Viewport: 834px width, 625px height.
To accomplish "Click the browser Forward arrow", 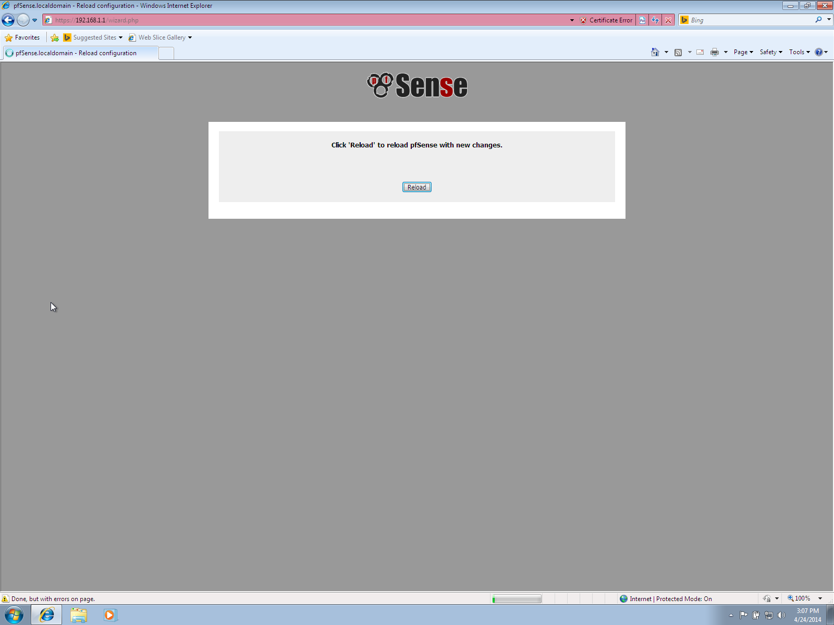I will [23, 20].
